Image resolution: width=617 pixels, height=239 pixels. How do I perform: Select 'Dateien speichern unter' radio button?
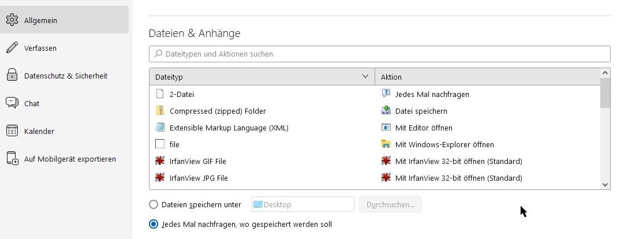point(154,204)
